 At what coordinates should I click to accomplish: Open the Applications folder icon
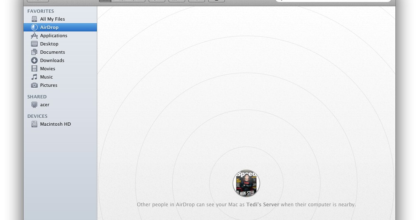point(34,36)
